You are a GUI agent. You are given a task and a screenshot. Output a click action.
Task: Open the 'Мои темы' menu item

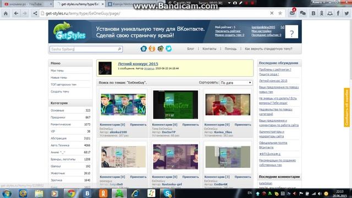(x=57, y=70)
